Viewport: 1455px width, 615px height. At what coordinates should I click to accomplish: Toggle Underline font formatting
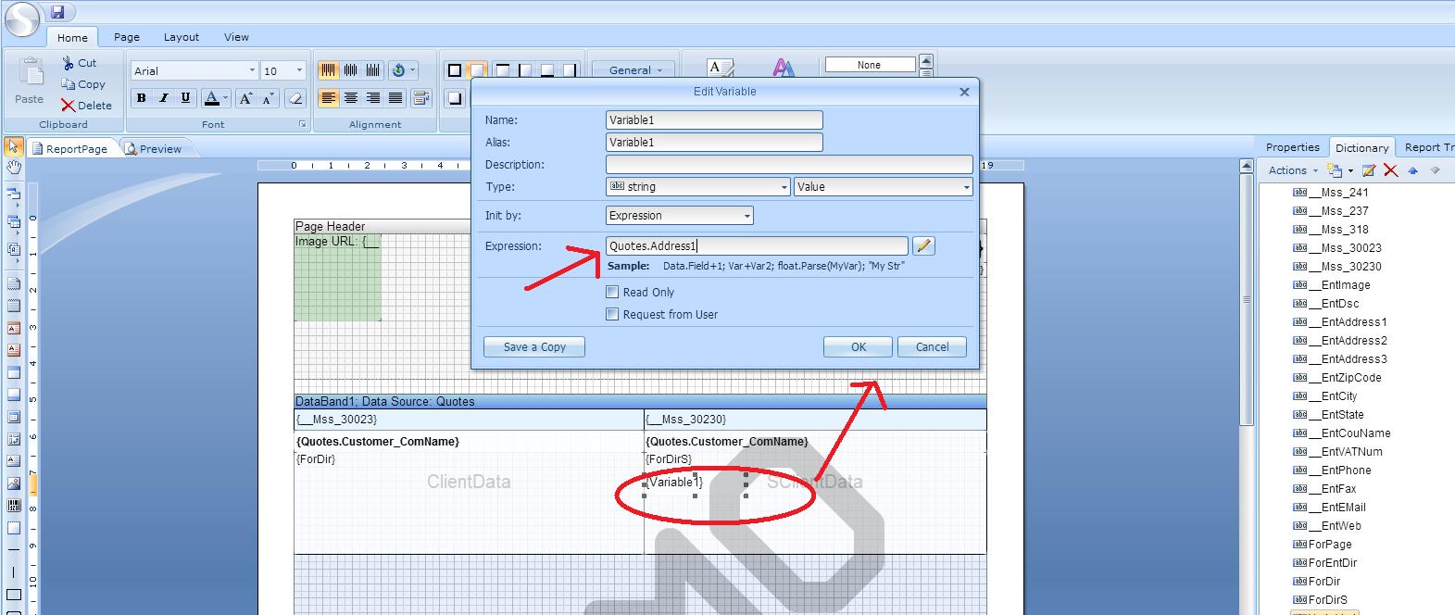186,98
